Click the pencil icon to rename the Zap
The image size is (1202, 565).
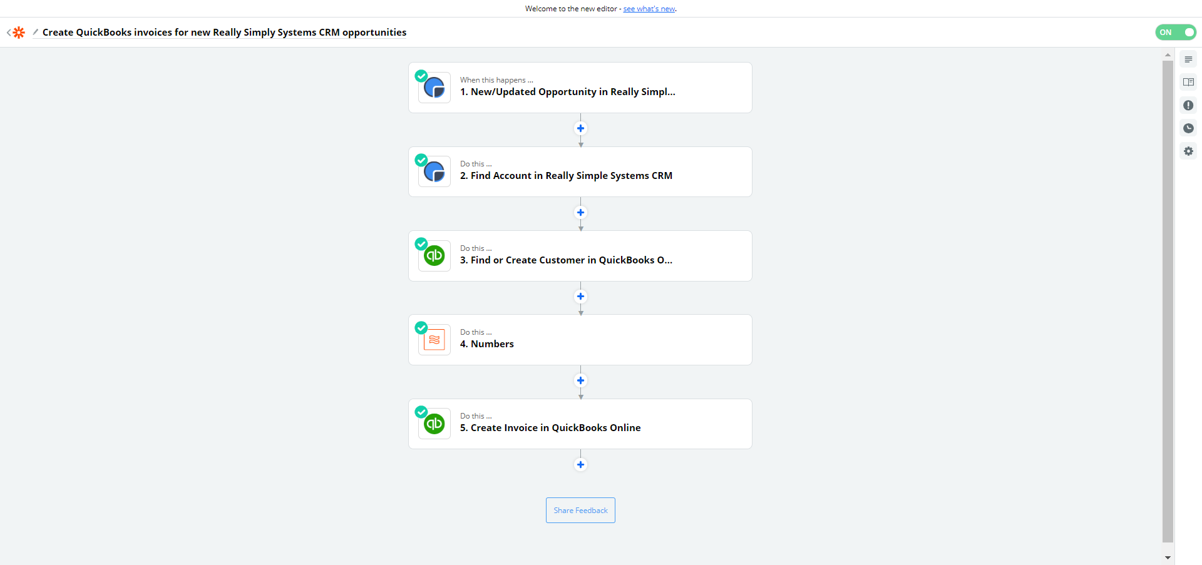click(36, 32)
